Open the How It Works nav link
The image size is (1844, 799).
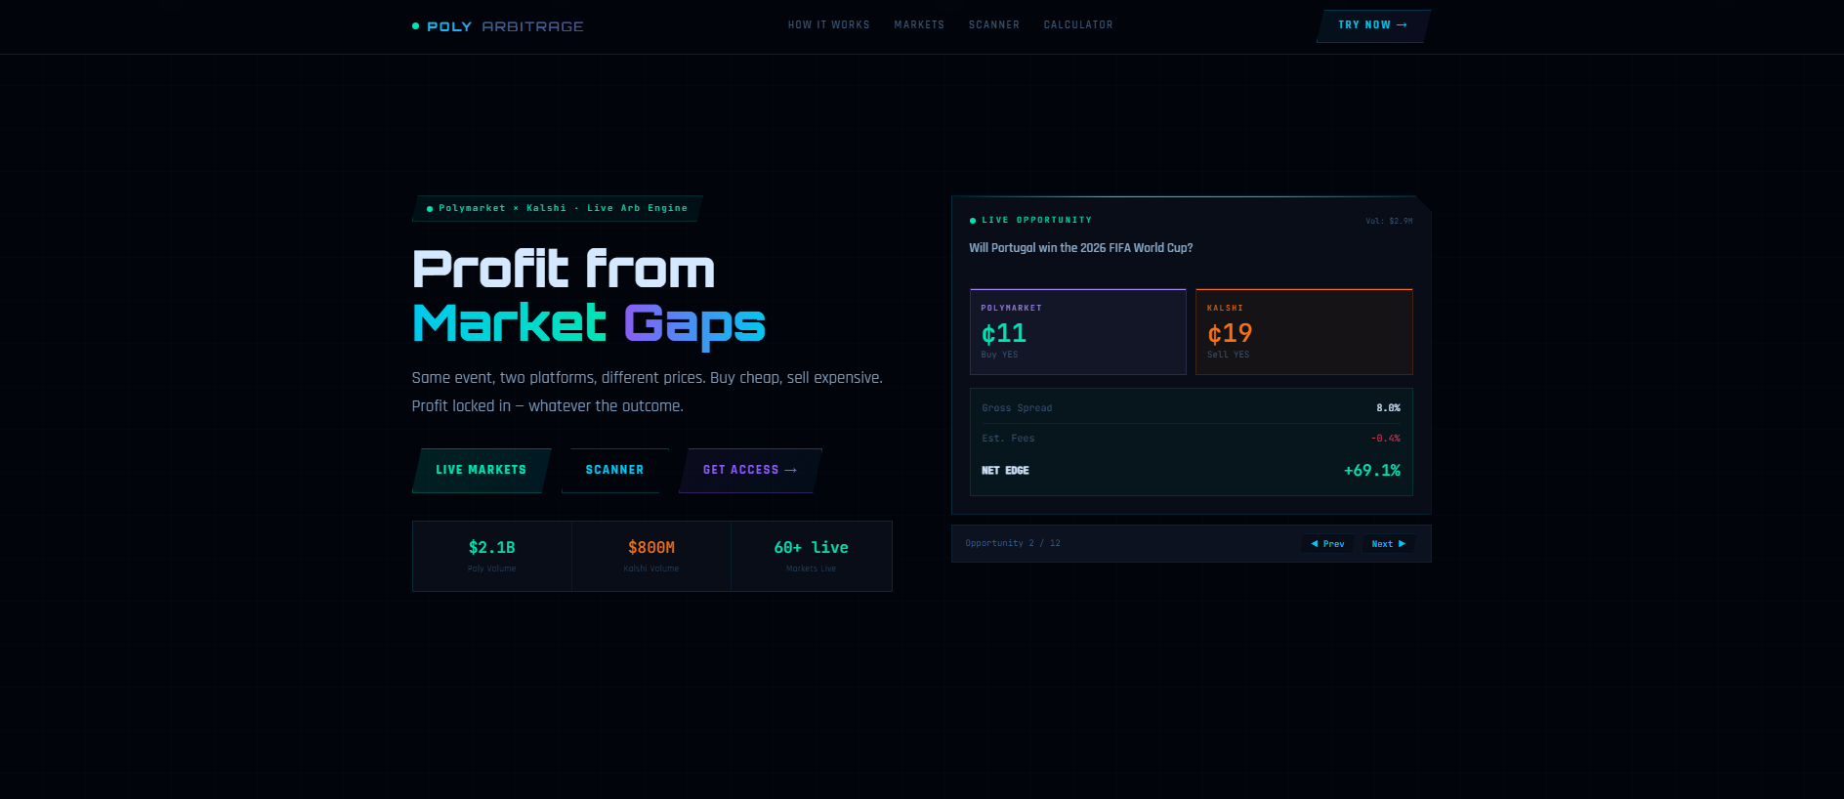click(829, 25)
